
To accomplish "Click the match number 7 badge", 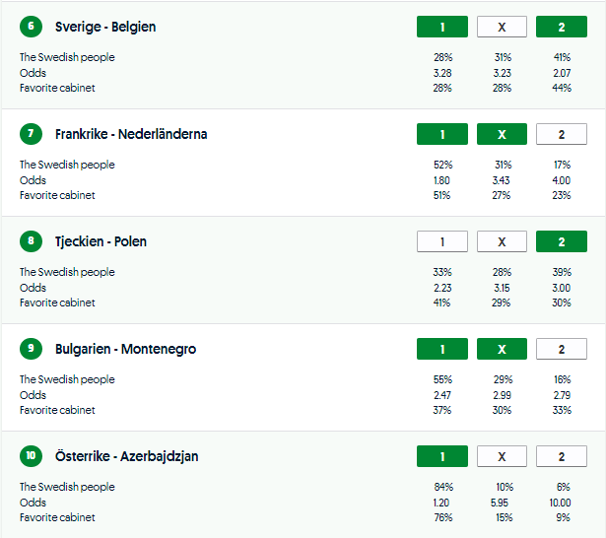I will pos(31,134).
